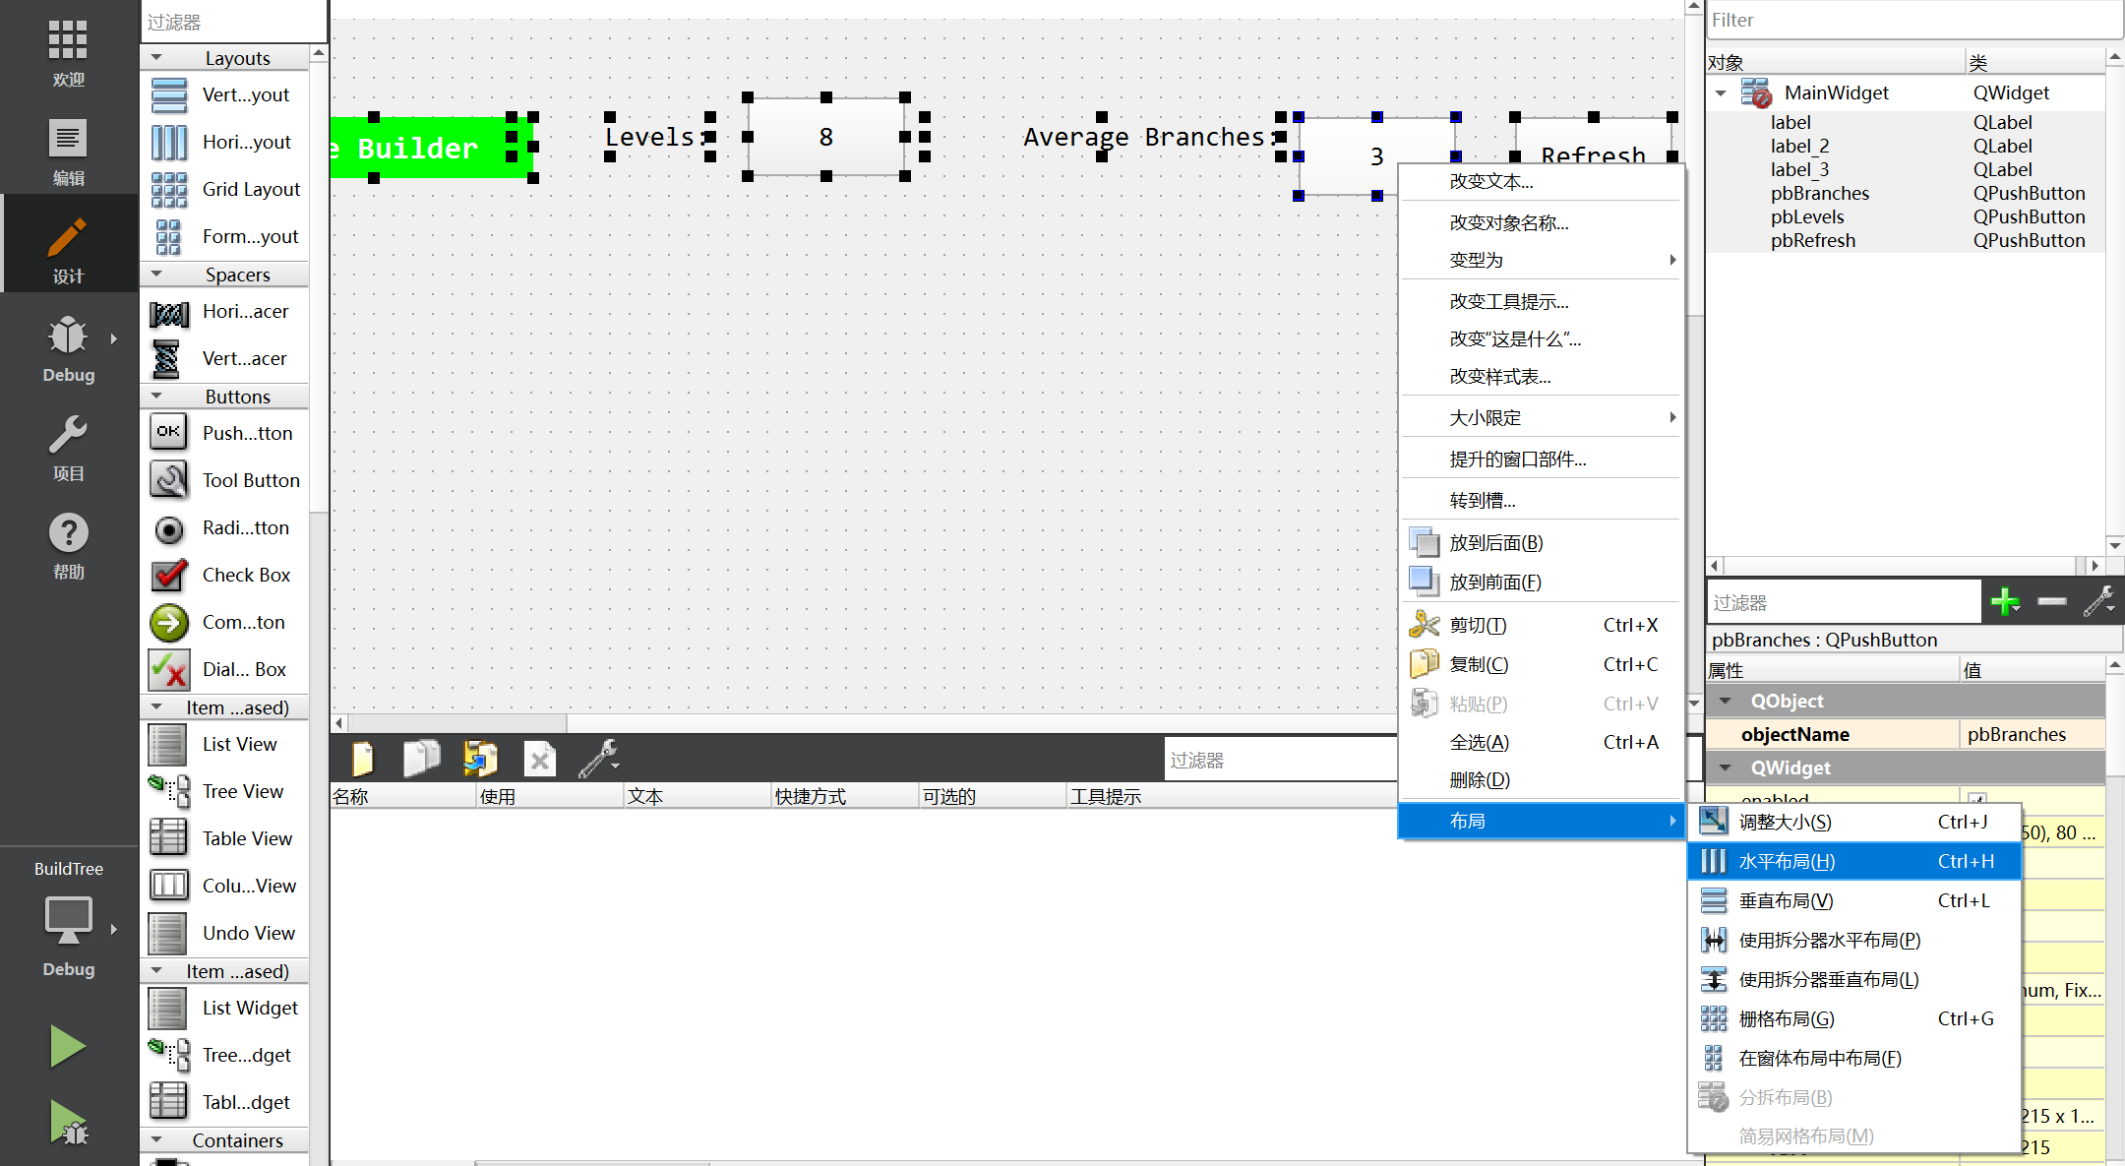Viewport: 2125px width, 1166px height.
Task: Open the 欢迎 welcome mode
Action: (x=69, y=53)
